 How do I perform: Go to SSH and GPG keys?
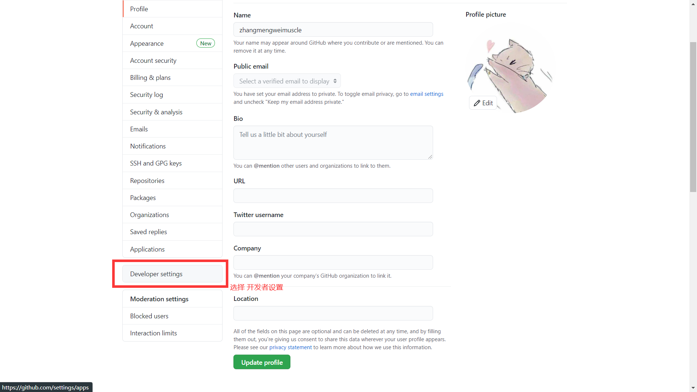(x=172, y=163)
